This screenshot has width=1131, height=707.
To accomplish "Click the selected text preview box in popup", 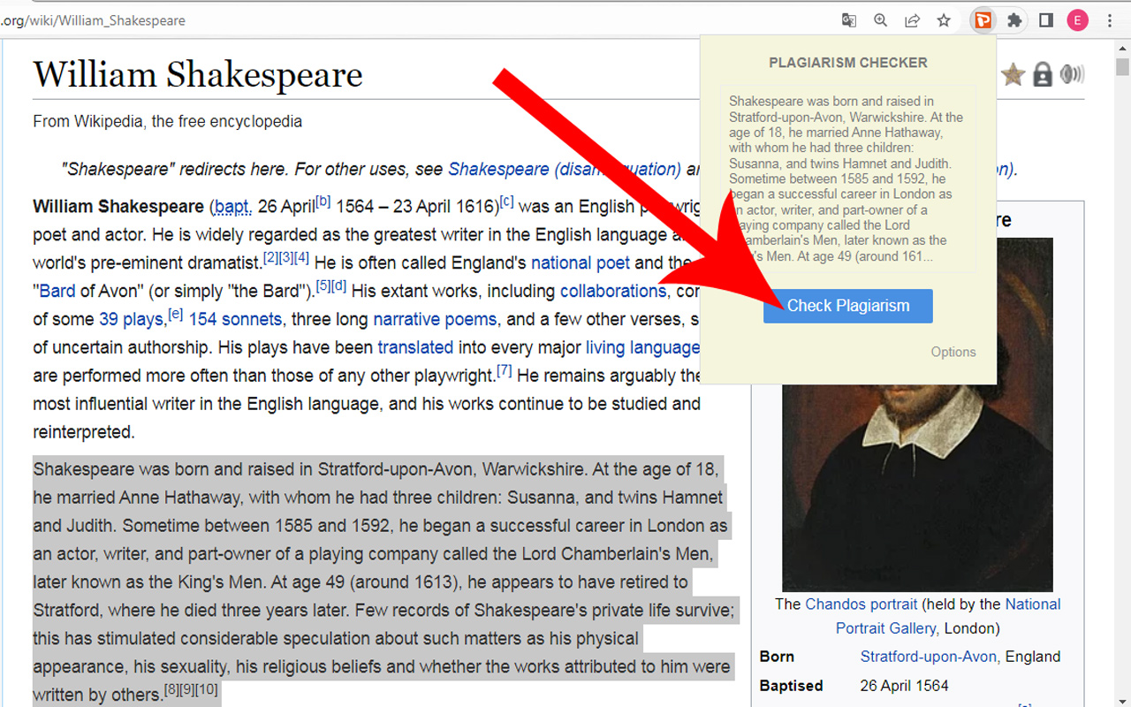I will [x=848, y=179].
